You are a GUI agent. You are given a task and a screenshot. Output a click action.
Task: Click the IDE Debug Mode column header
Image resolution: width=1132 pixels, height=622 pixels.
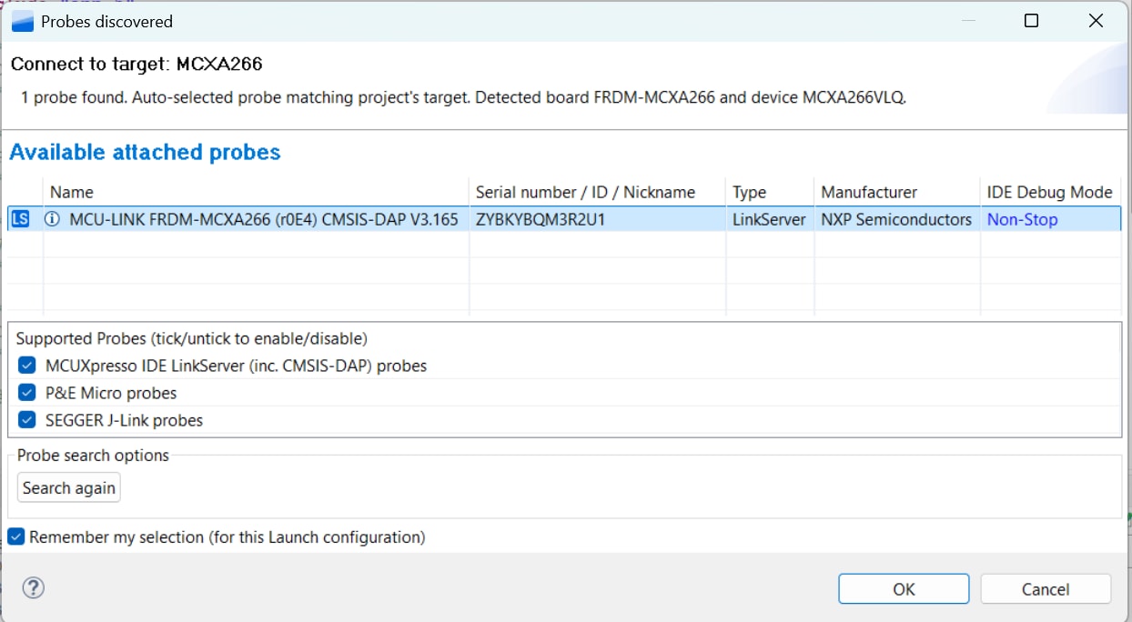[1049, 192]
